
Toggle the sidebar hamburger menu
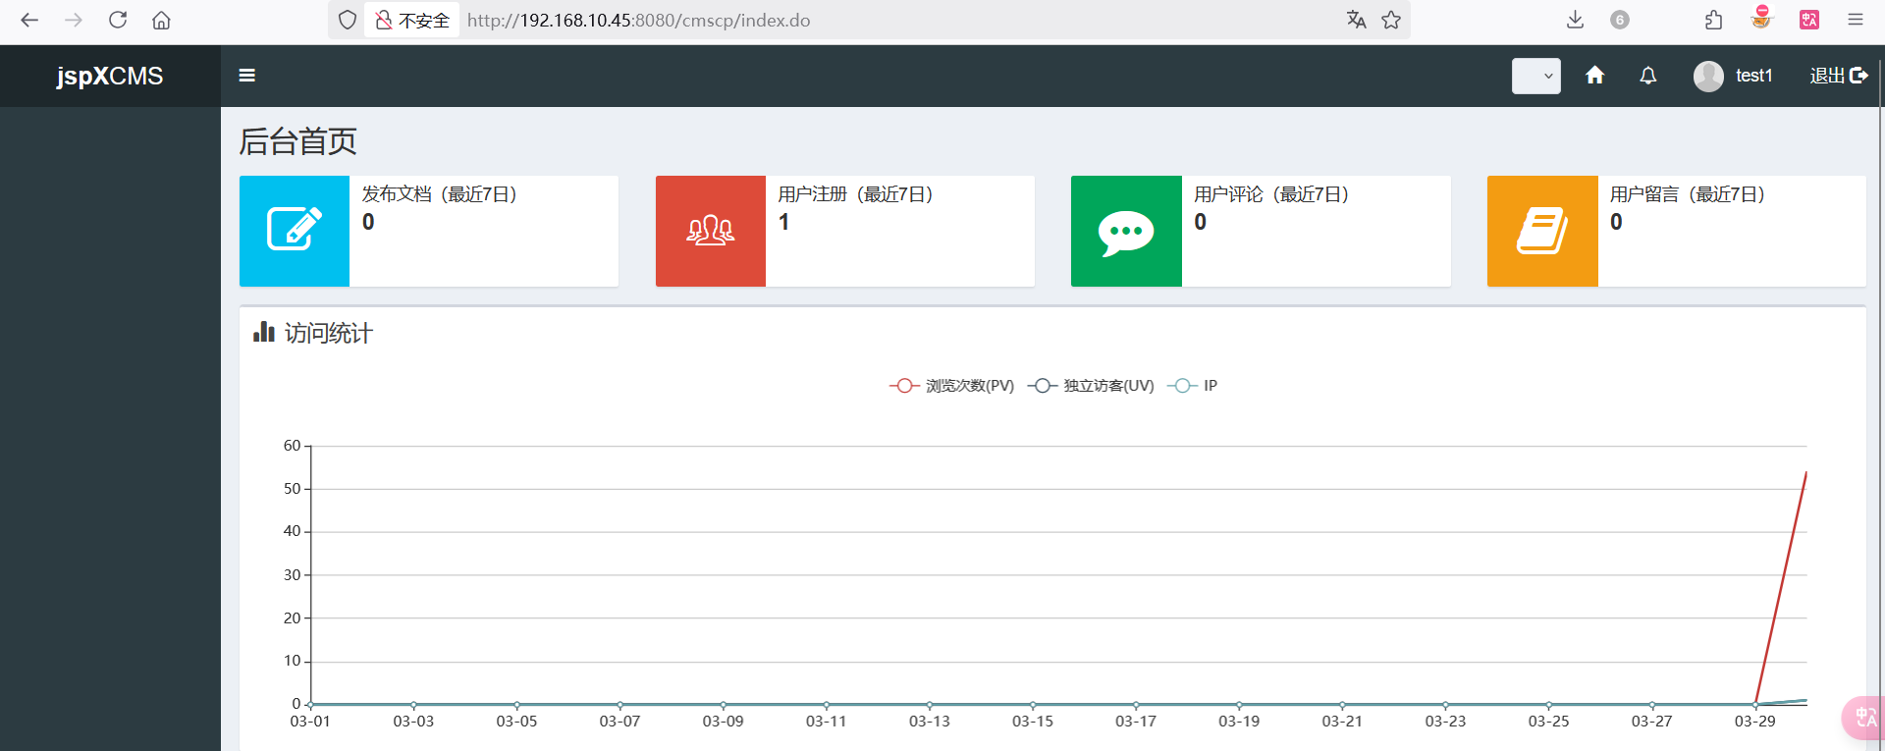[247, 76]
